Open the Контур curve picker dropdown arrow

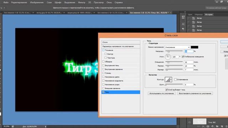coord(171,80)
